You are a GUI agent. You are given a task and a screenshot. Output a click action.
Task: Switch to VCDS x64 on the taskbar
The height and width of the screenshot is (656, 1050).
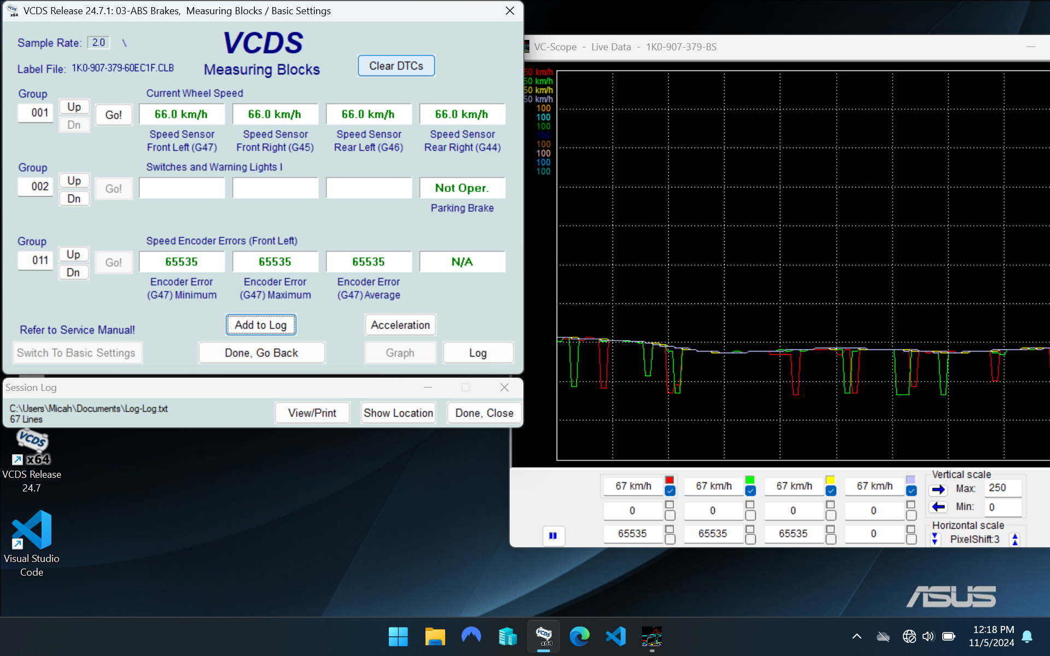click(x=544, y=636)
